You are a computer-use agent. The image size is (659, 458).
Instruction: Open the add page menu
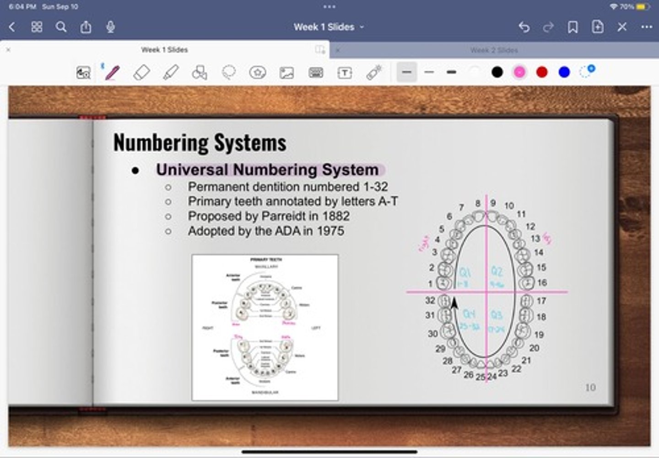598,27
